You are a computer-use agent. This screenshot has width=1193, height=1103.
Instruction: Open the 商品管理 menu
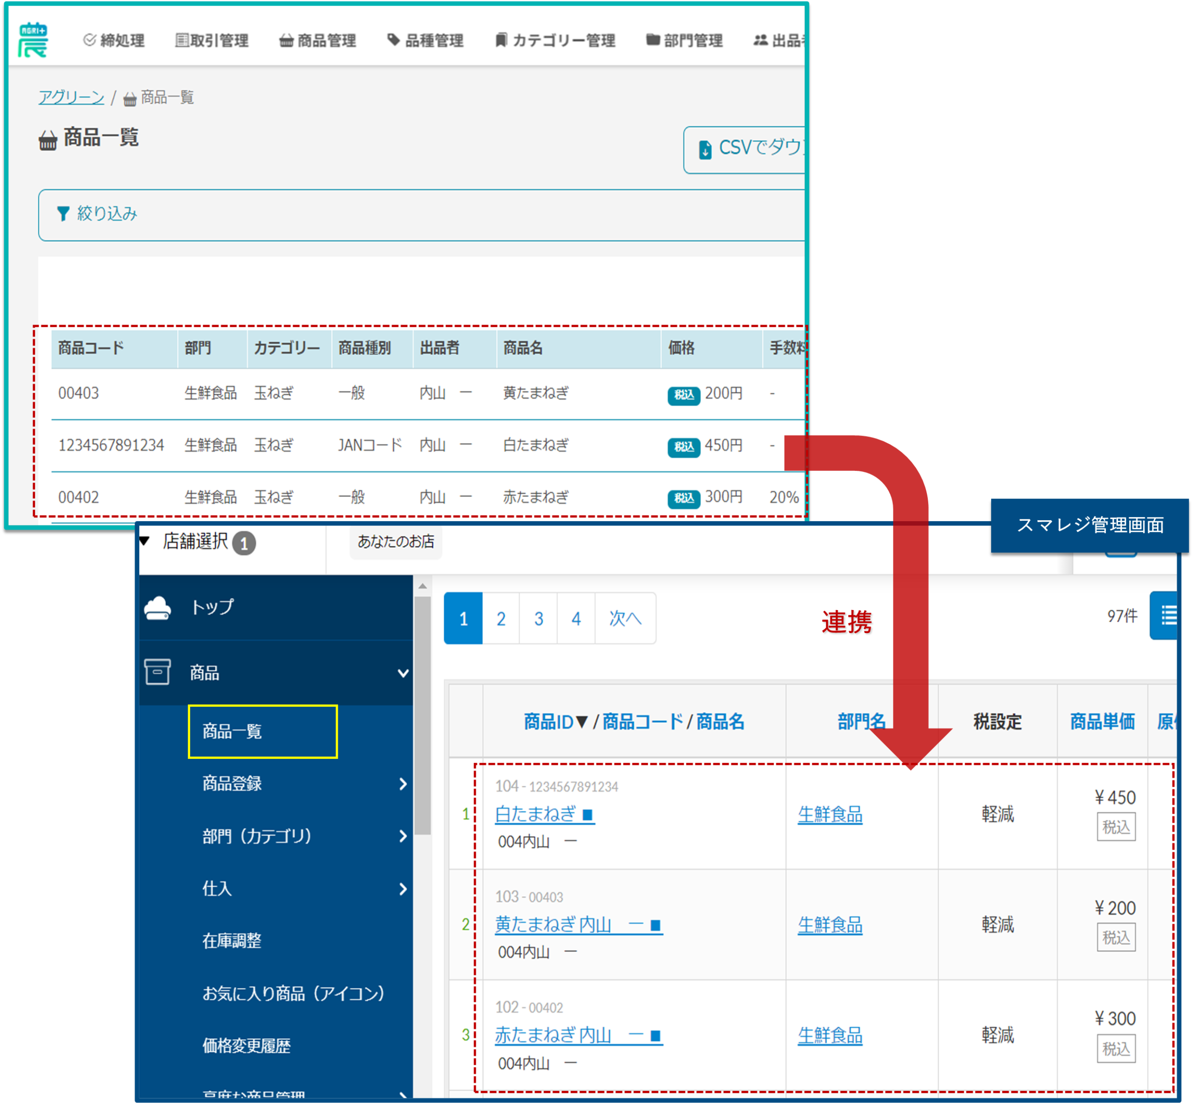click(318, 41)
